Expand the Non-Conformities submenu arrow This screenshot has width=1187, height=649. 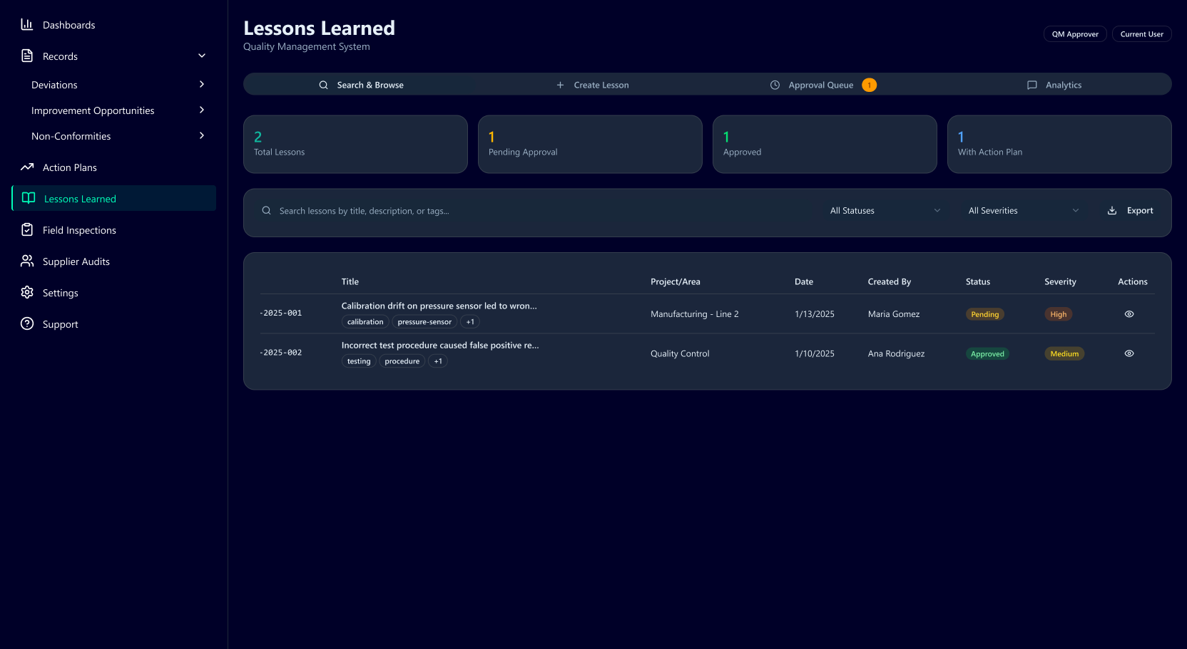click(202, 136)
